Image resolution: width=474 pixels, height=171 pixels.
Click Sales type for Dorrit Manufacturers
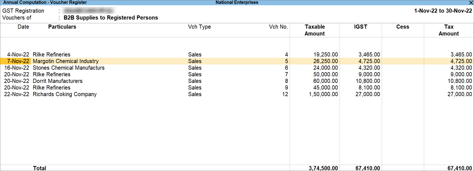click(x=195, y=81)
